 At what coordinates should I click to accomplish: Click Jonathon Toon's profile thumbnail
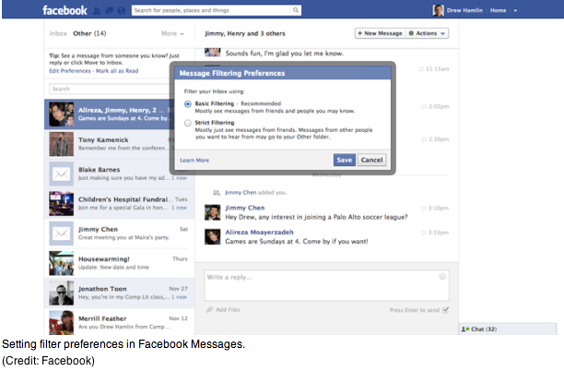(61, 293)
